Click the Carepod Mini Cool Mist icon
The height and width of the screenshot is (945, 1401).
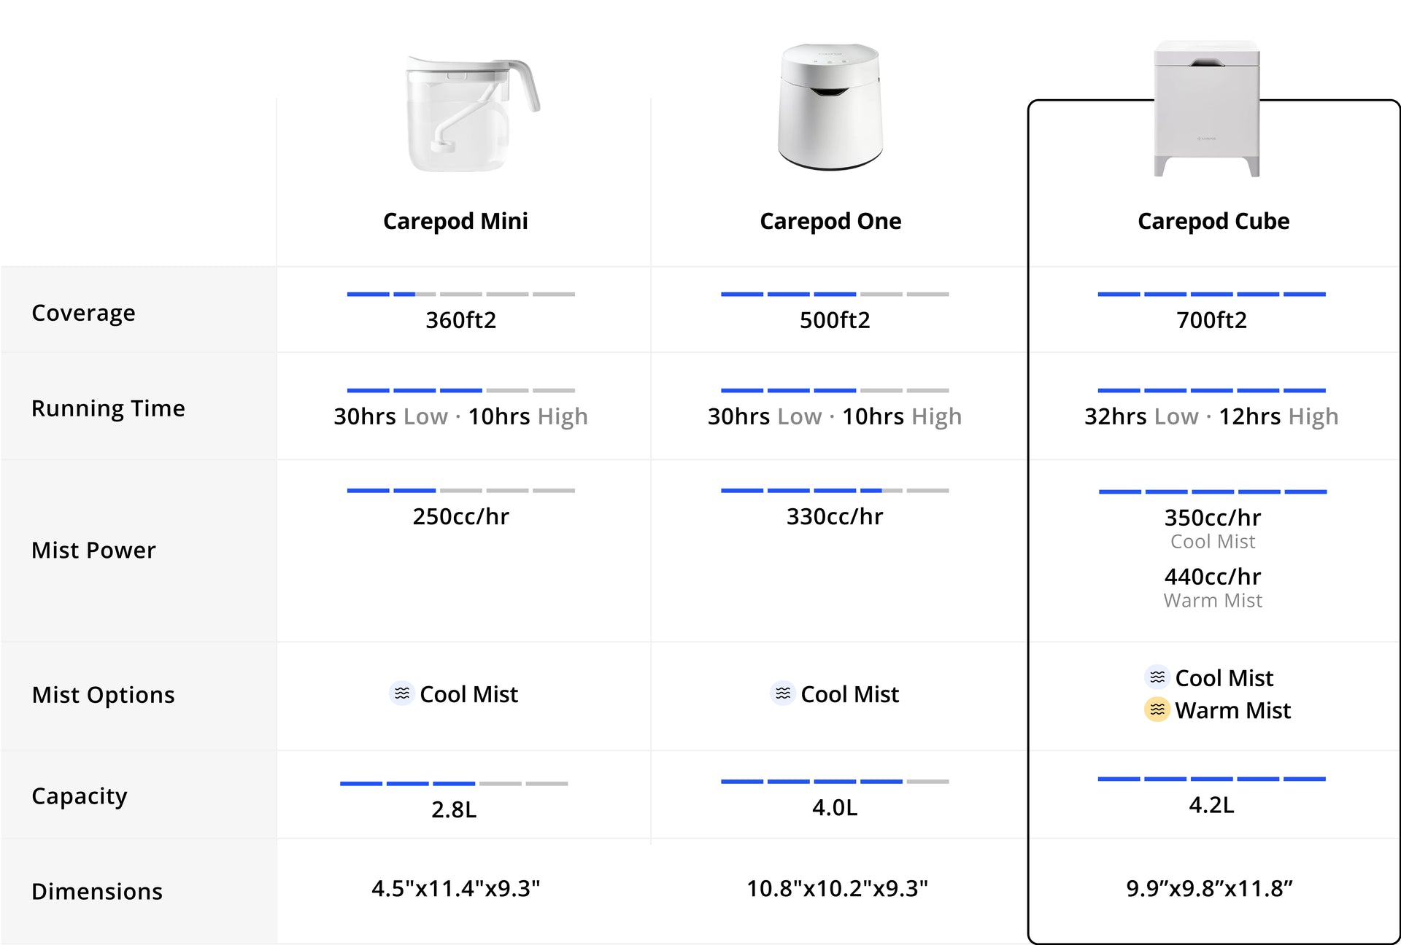coord(401,693)
